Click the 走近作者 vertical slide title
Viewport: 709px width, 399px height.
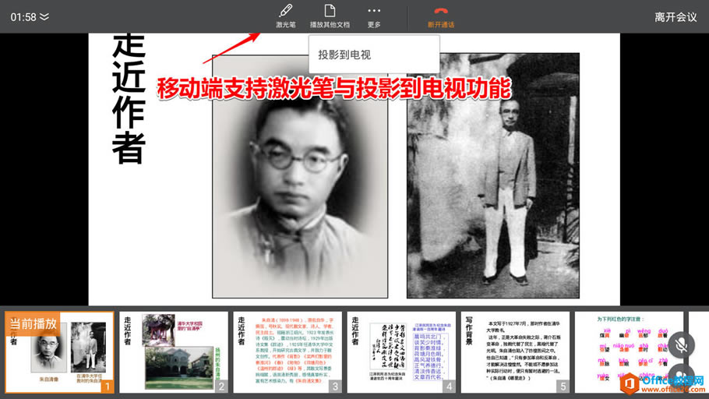coord(129,97)
